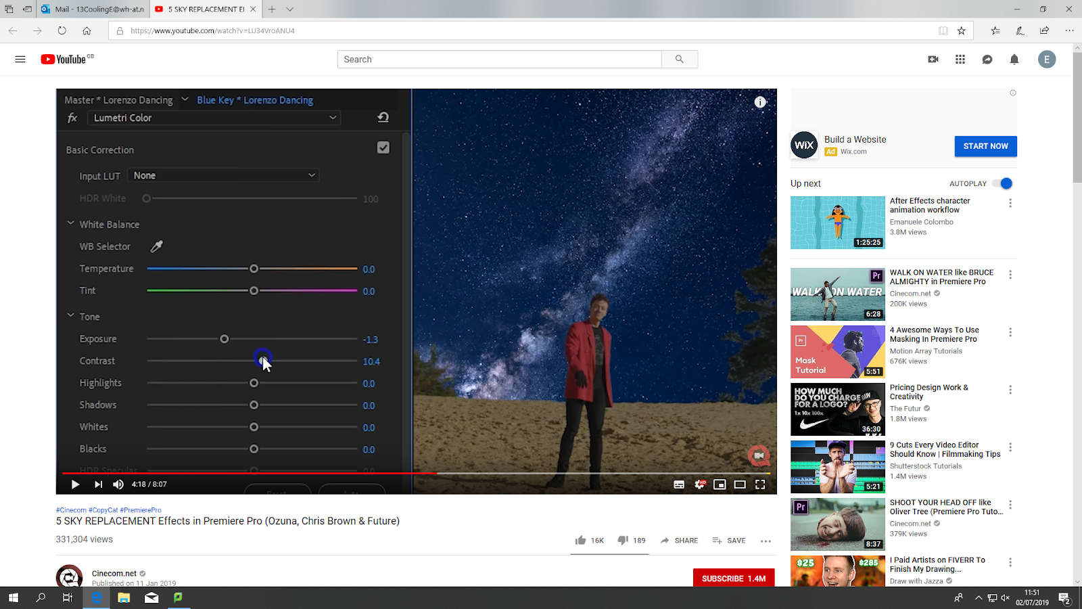1082x609 pixels.
Task: Click the search magnifier button
Action: (x=680, y=60)
